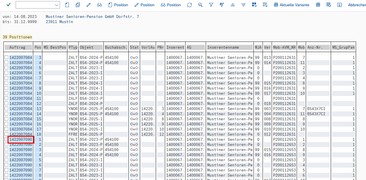The width and height of the screenshot is (366, 180).
Task: Click the MJA column header
Action: [258, 47]
